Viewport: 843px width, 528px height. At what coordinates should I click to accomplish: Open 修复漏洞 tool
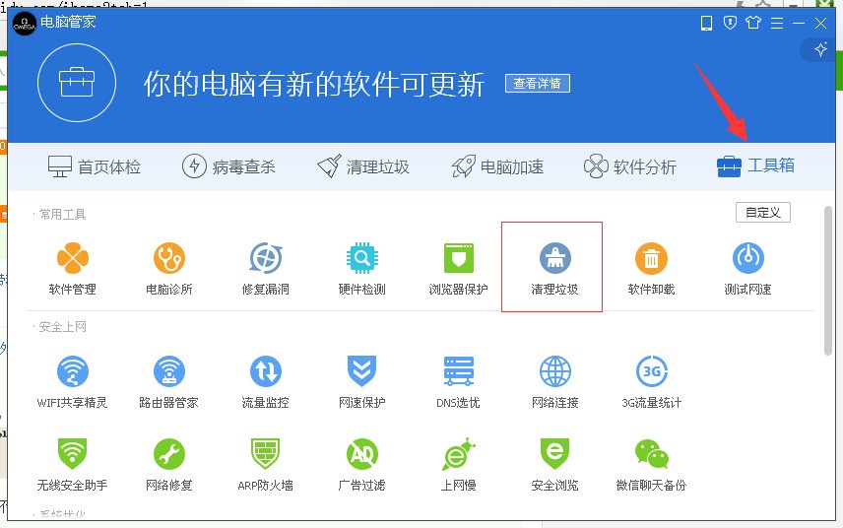click(x=266, y=269)
